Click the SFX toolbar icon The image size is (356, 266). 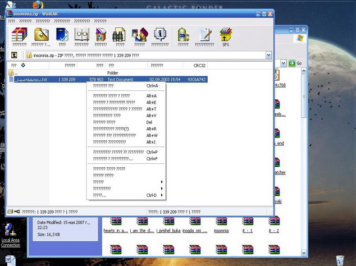tap(226, 36)
